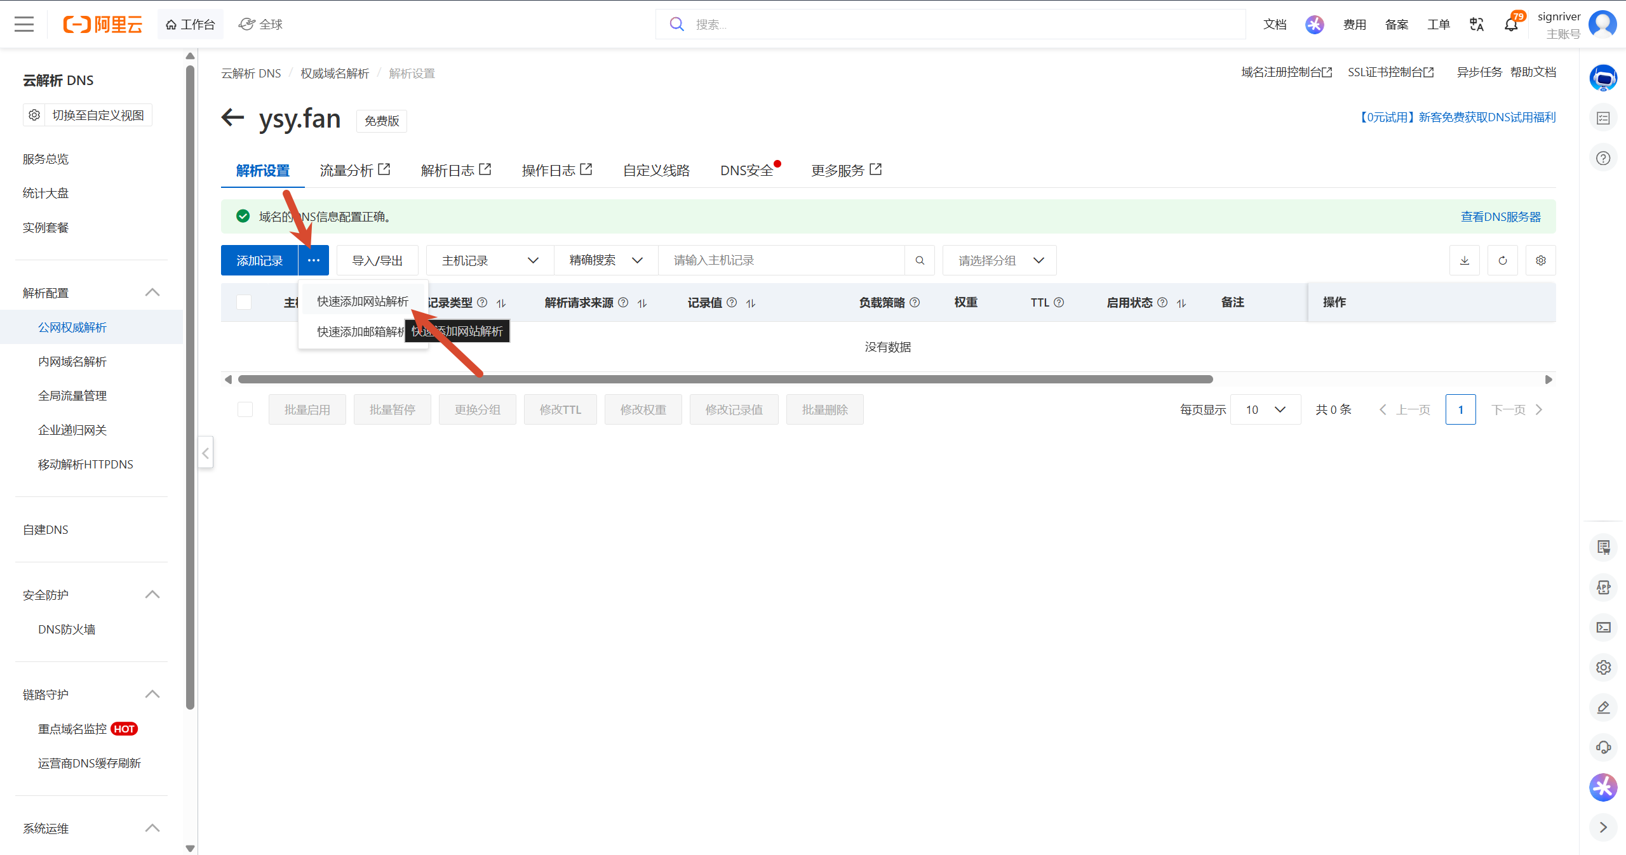This screenshot has width=1626, height=855.
Task: Collapse the 链路守护 section
Action: pyautogui.click(x=152, y=694)
